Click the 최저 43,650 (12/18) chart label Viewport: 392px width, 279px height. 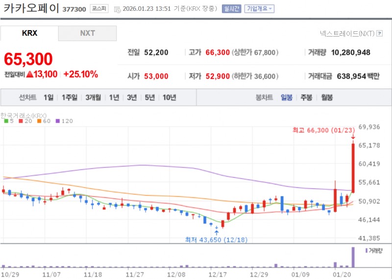pyautogui.click(x=216, y=240)
